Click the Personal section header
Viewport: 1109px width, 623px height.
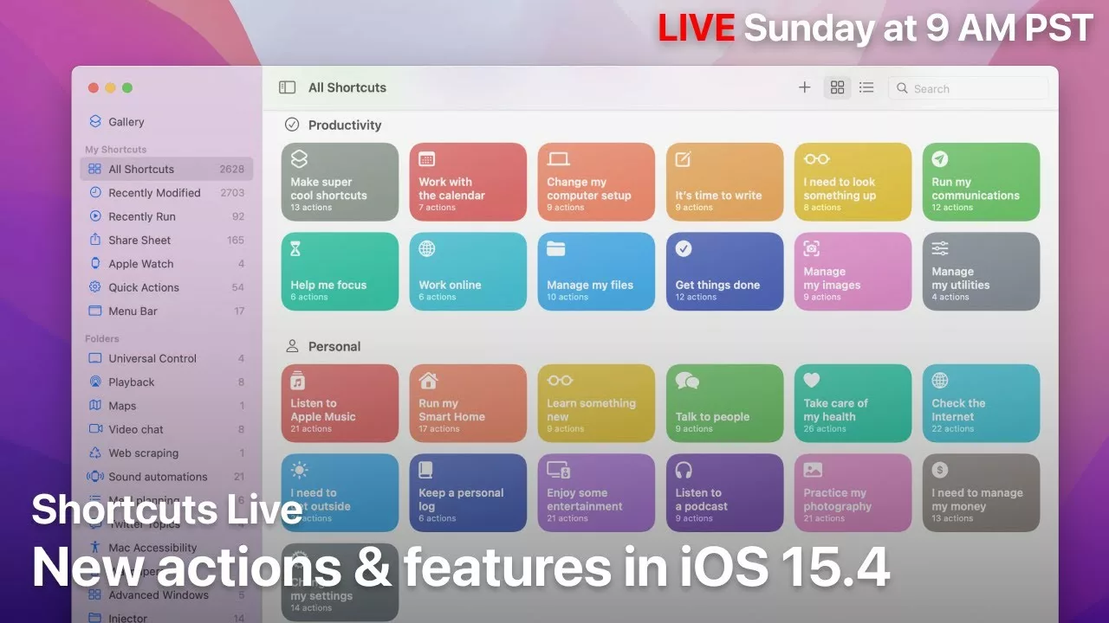334,346
